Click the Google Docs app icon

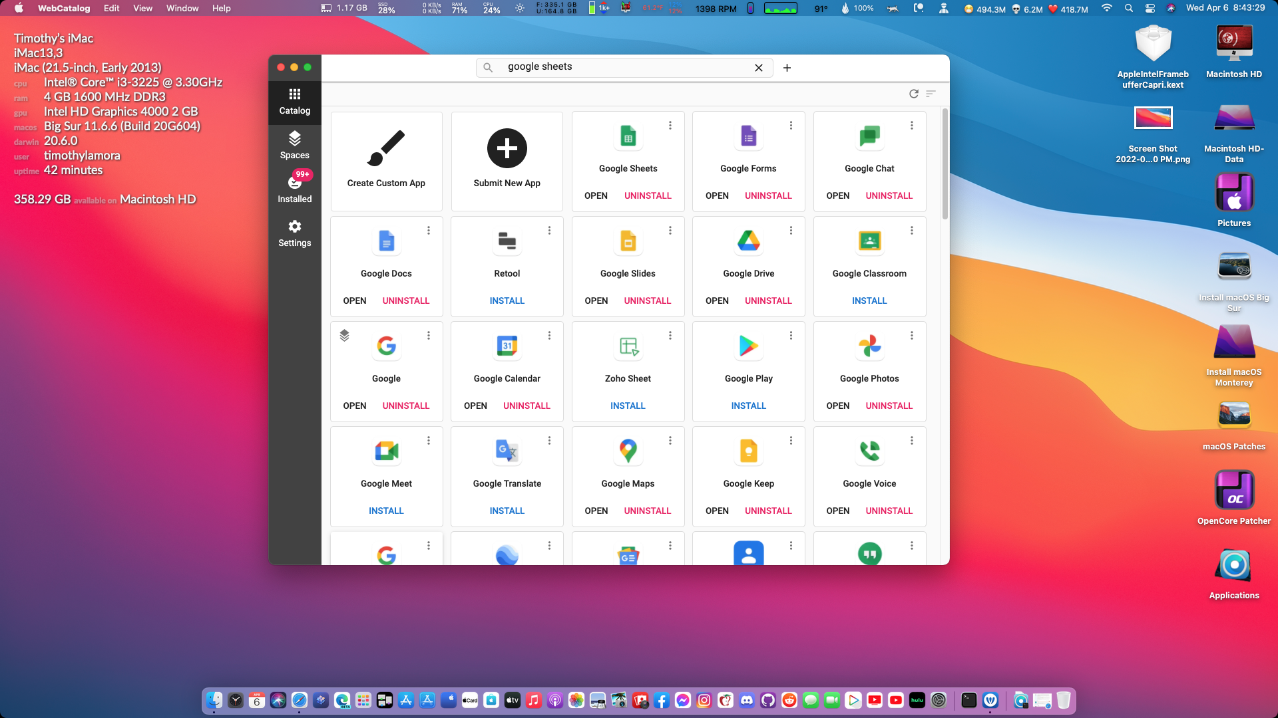(x=386, y=241)
